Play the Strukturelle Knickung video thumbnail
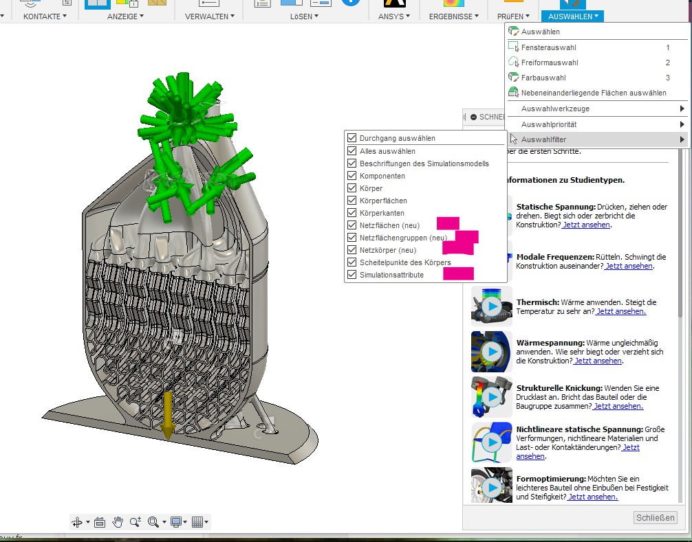692x542 pixels. tap(492, 396)
